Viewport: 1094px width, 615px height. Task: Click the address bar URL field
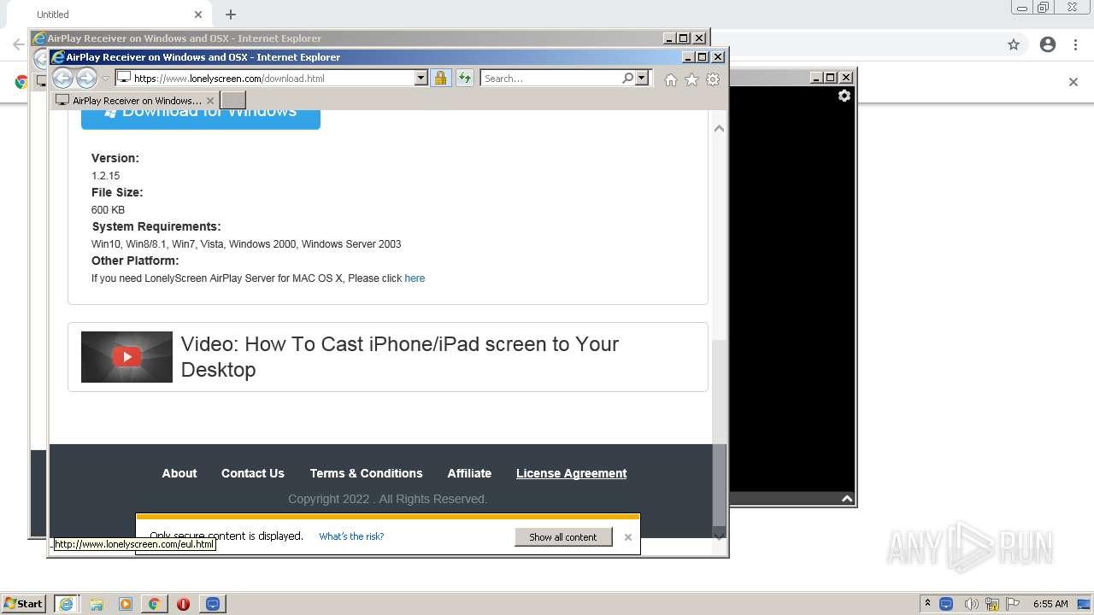tap(265, 78)
